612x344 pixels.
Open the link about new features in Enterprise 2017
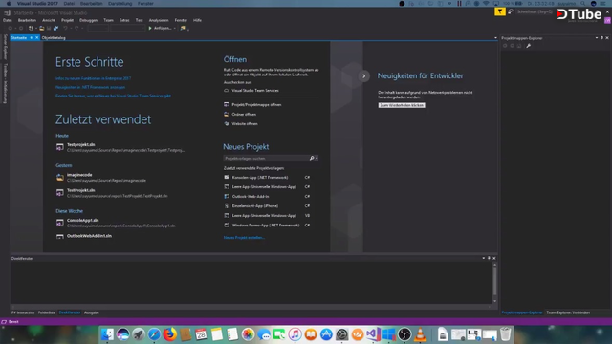94,78
